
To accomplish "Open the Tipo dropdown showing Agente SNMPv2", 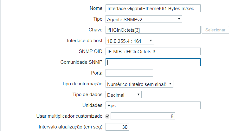I will pyautogui.click(x=144, y=19).
